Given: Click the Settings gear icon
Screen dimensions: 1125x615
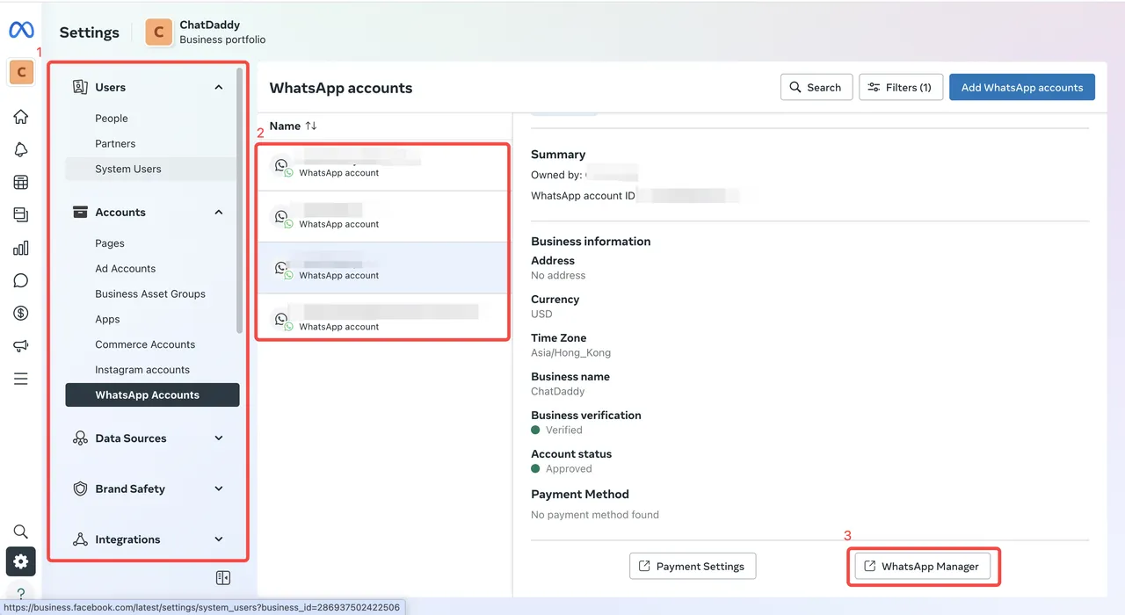Looking at the screenshot, I should 21,562.
